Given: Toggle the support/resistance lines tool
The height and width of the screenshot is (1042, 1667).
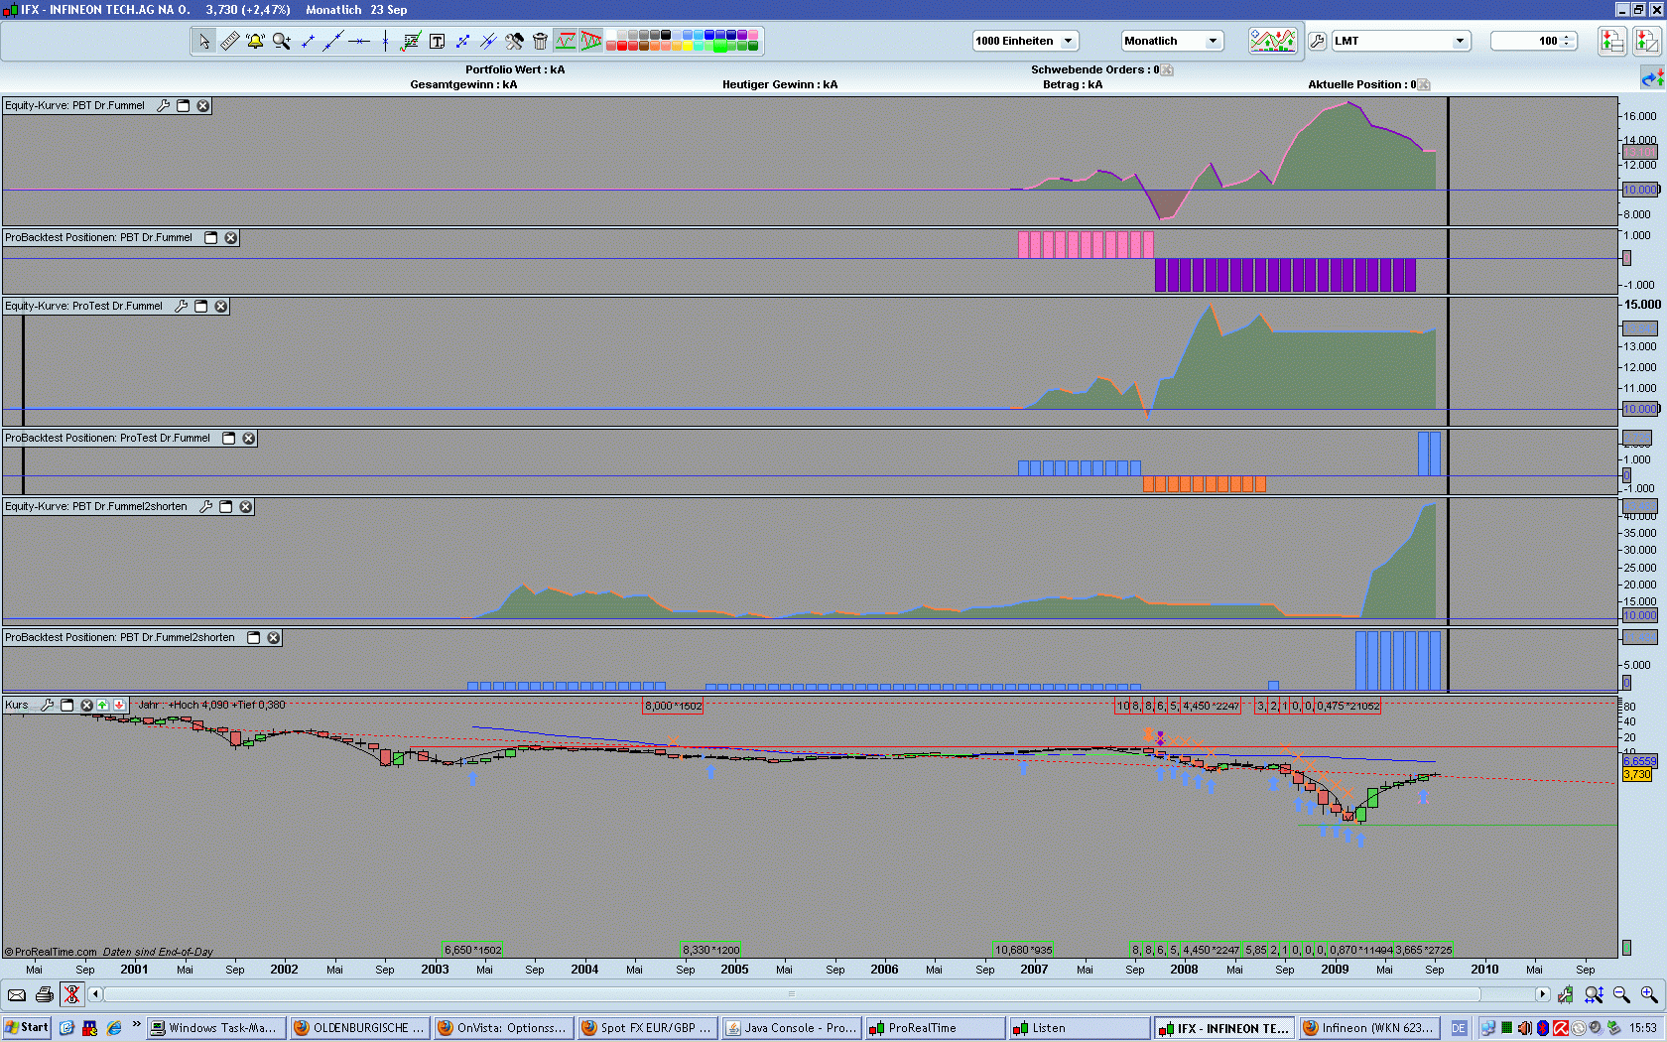Looking at the screenshot, I should coord(566,41).
